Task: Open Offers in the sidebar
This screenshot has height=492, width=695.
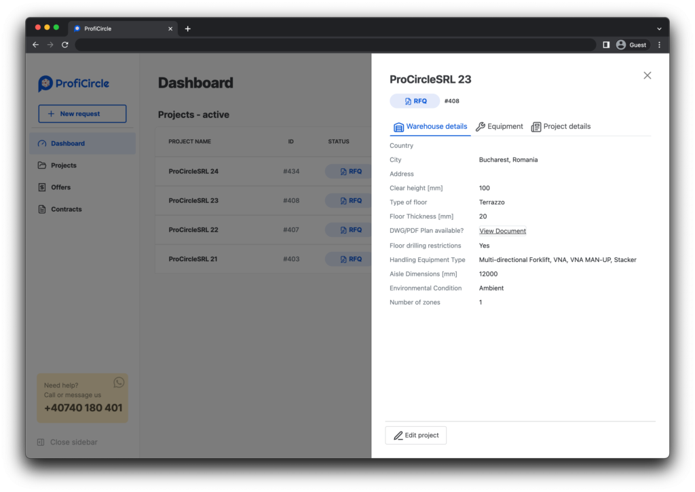Action: point(83,187)
